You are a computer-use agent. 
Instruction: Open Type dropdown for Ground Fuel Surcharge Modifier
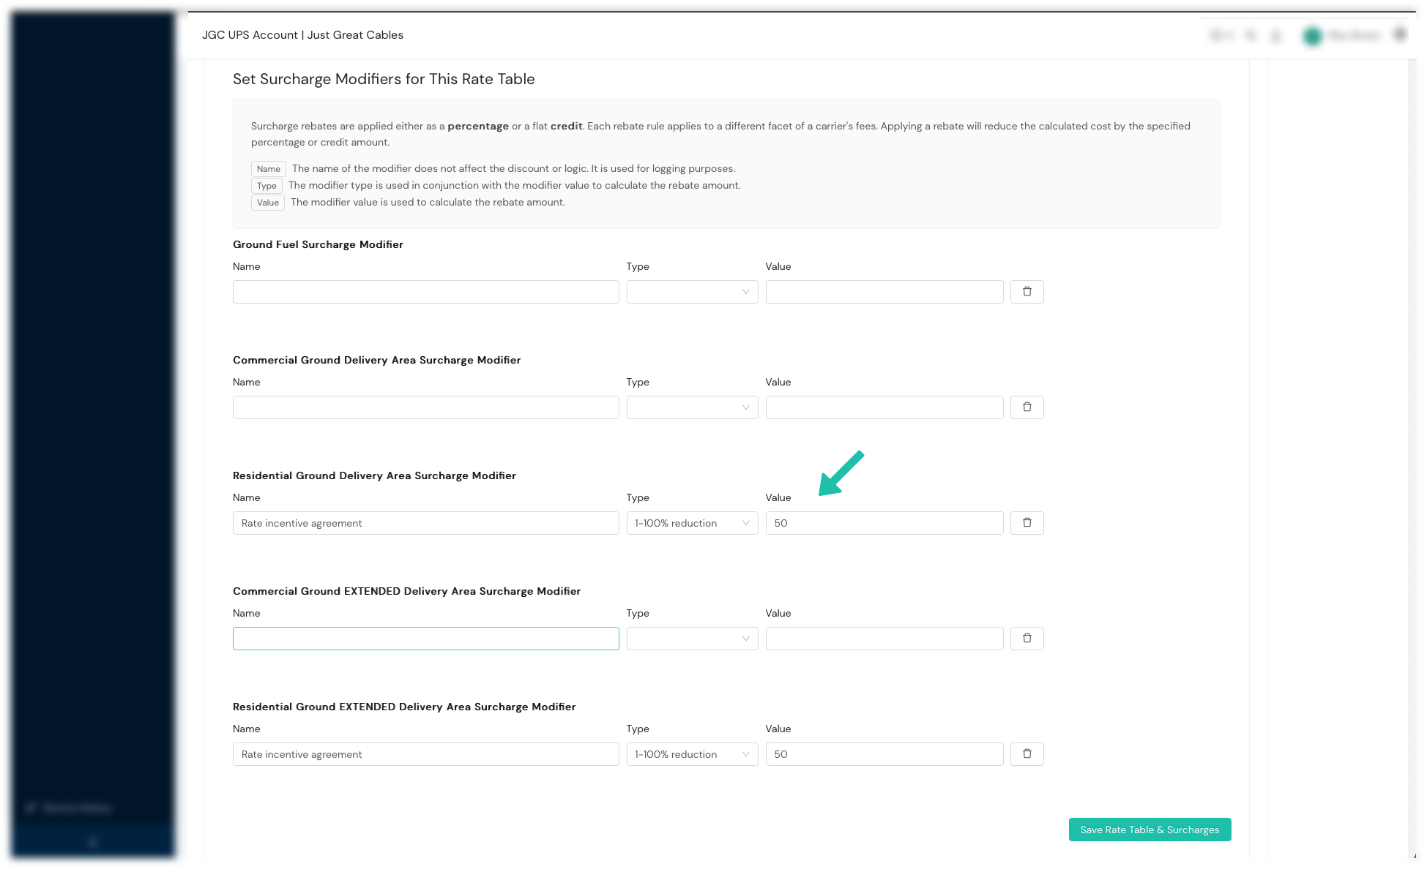[x=692, y=292]
